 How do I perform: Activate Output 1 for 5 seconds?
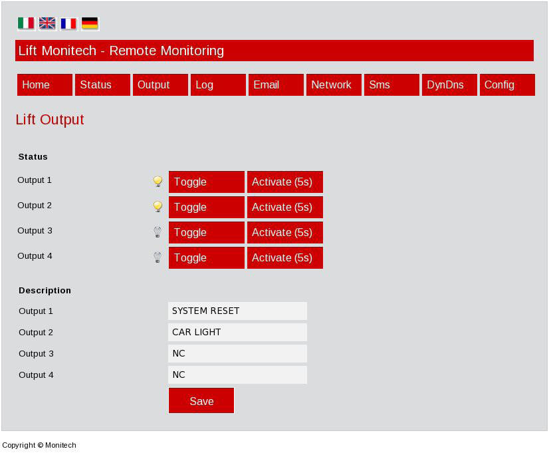(285, 182)
